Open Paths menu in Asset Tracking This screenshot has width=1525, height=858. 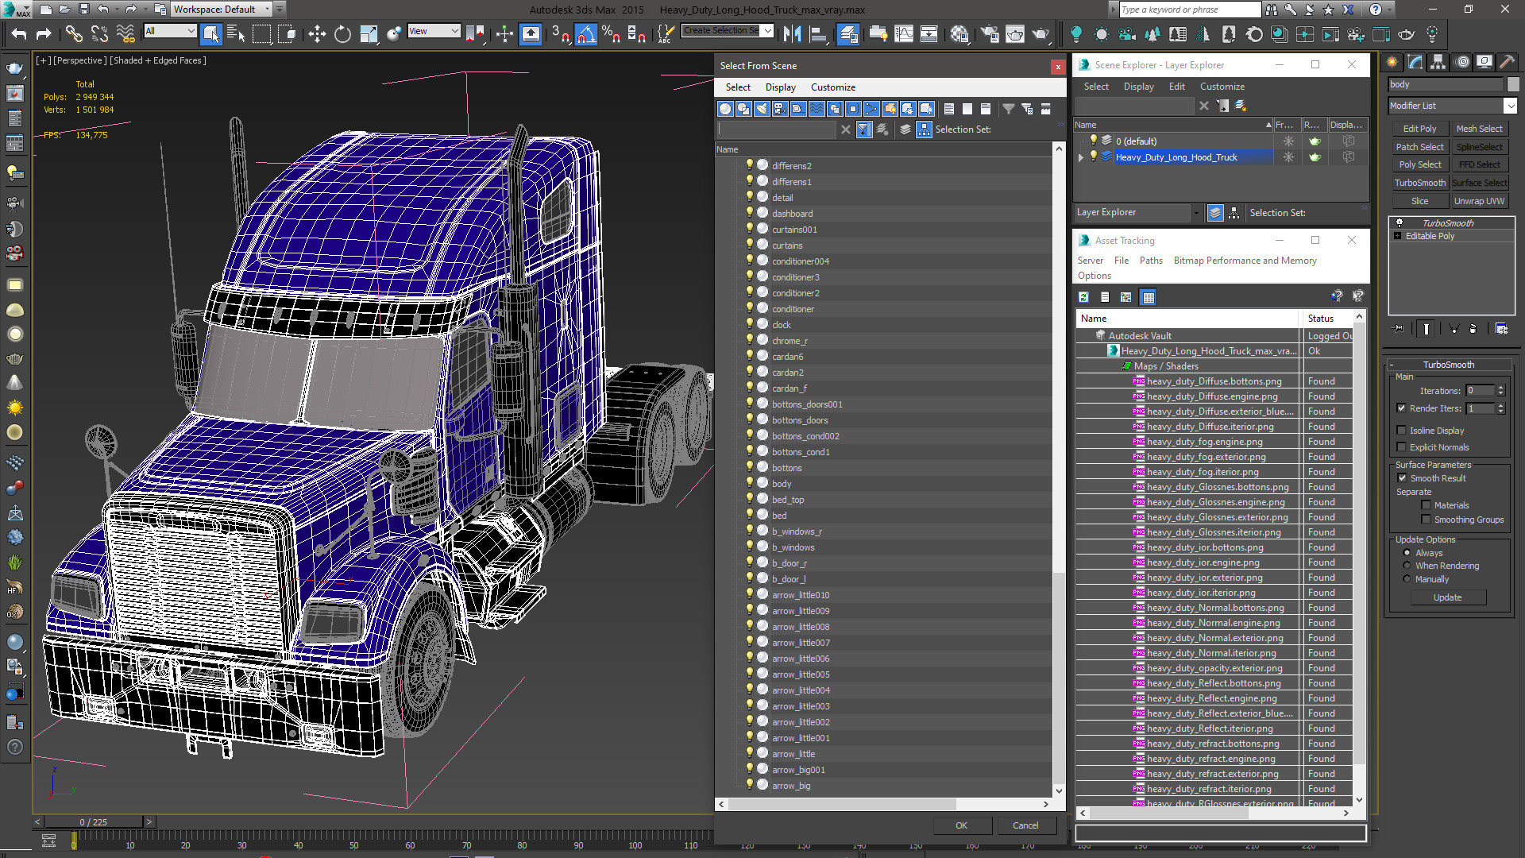point(1150,261)
